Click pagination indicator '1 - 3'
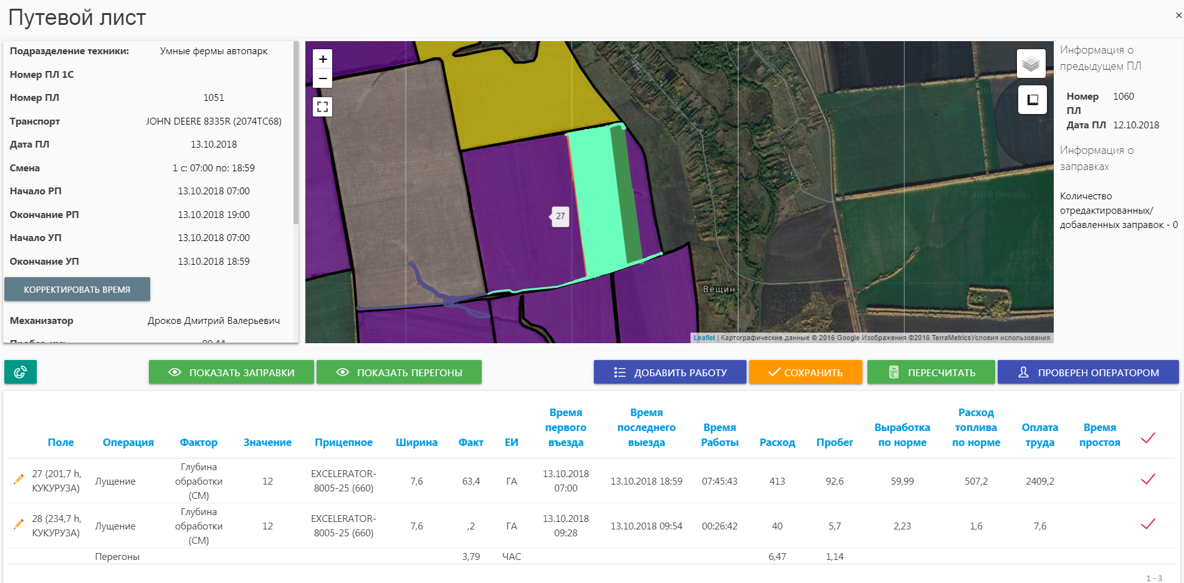Viewport: 1184px width, 583px height. click(1154, 578)
